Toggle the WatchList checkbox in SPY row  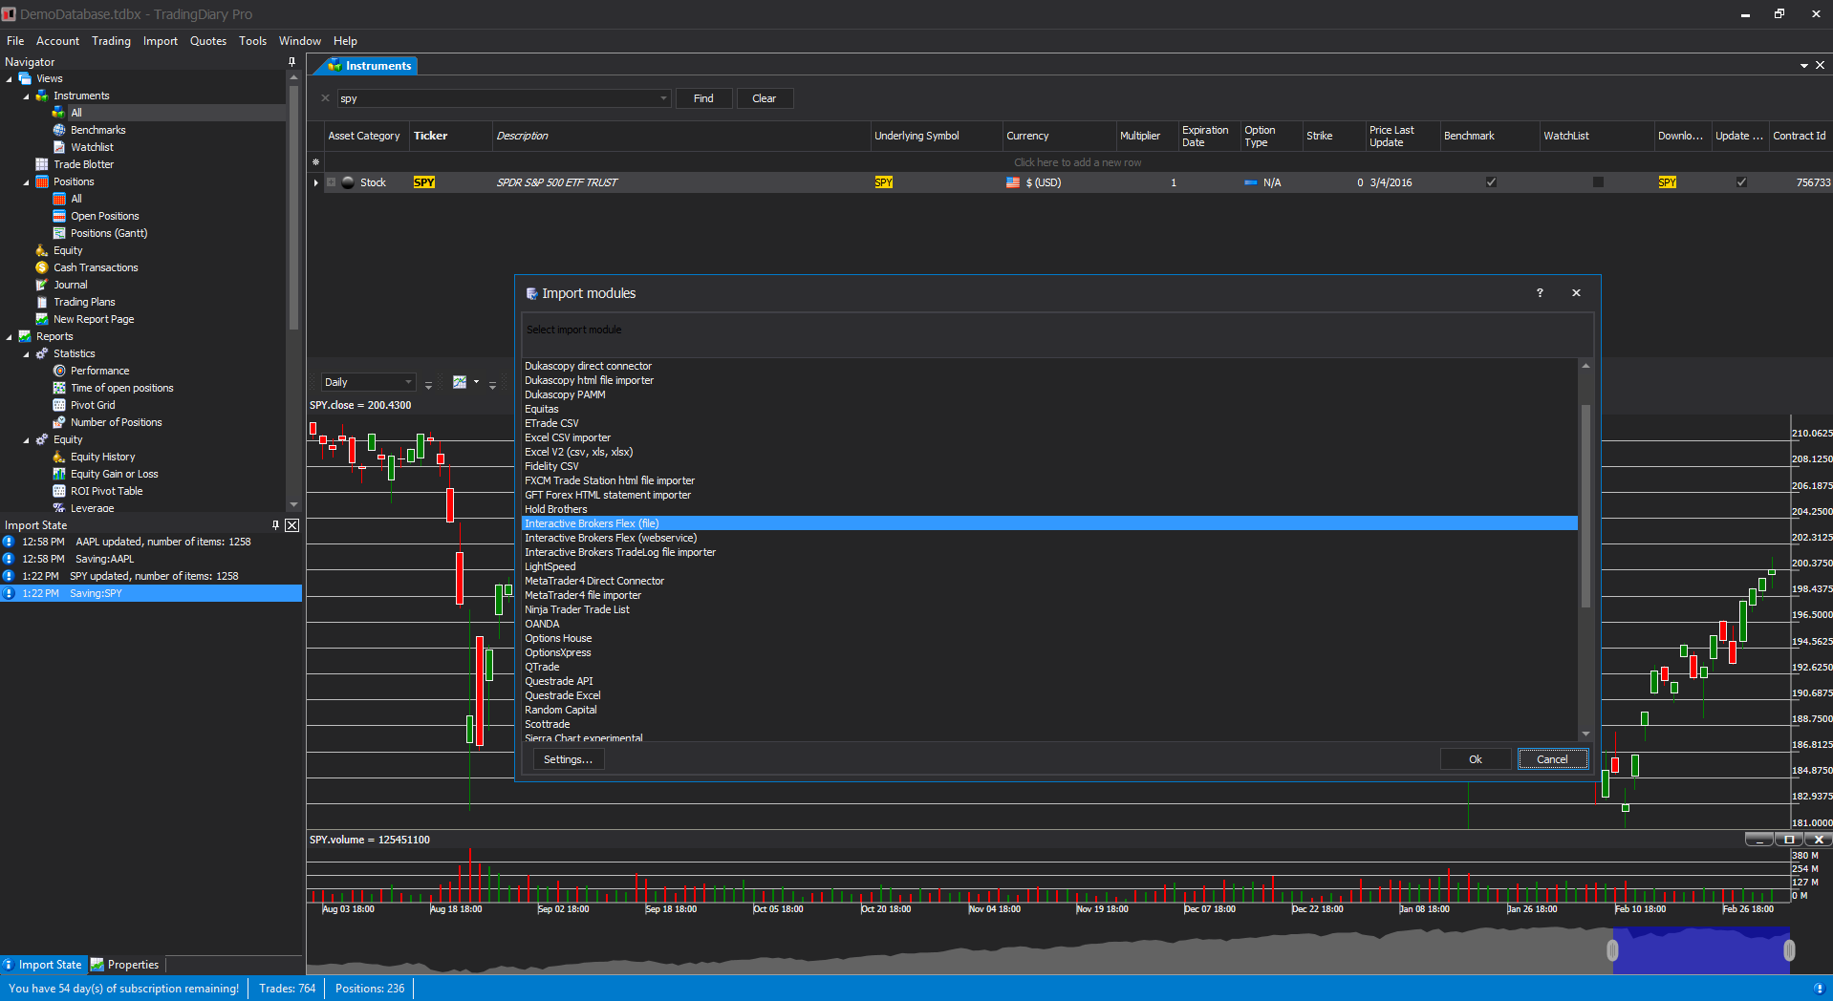(1598, 182)
